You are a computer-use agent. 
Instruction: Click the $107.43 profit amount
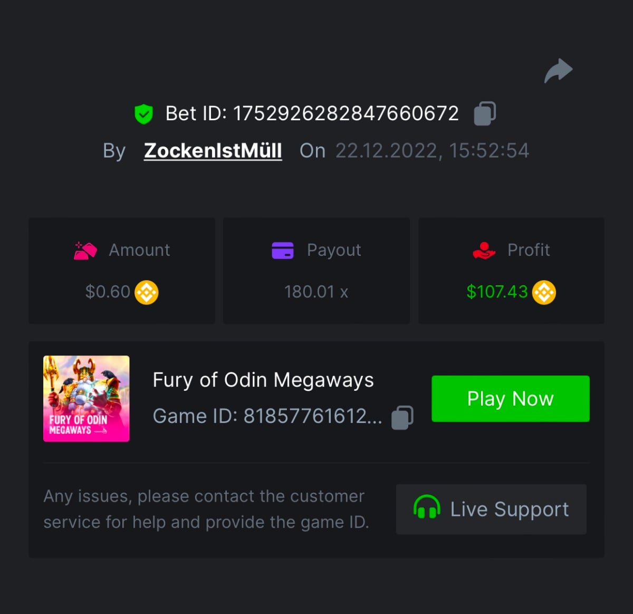[497, 292]
